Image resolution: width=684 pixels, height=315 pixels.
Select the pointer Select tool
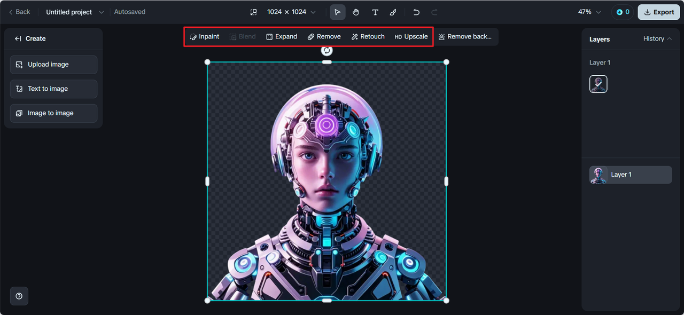point(338,12)
